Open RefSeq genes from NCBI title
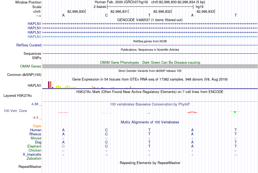This screenshot has width=258, height=173. (150, 41)
